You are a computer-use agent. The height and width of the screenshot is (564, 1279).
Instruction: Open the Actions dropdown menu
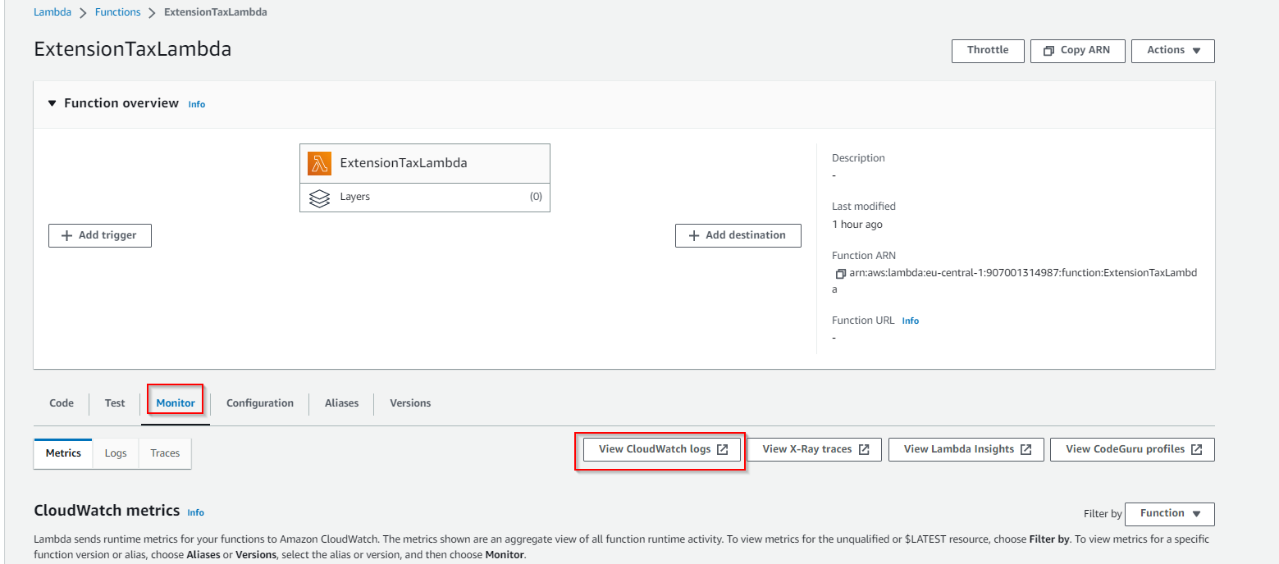[1172, 50]
